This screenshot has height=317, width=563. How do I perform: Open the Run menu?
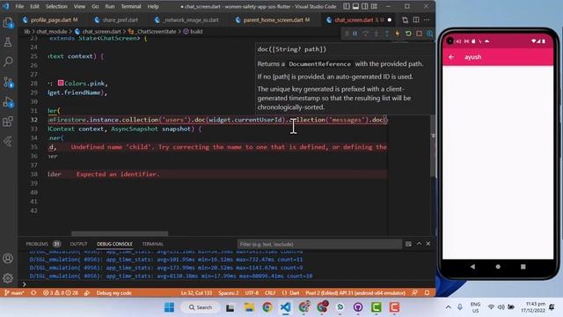coord(110,6)
